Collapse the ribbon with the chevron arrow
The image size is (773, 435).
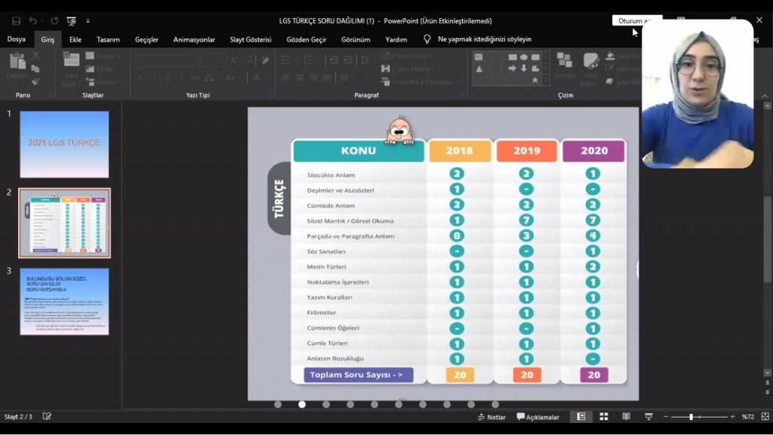[x=765, y=96]
